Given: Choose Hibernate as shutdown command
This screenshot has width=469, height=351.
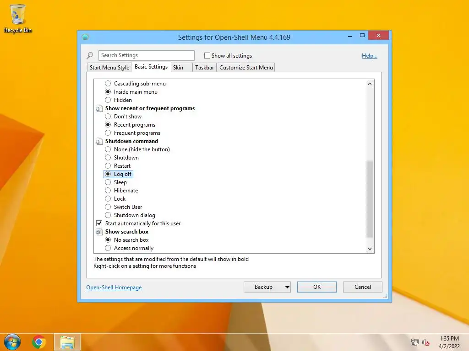Looking at the screenshot, I should pyautogui.click(x=108, y=191).
